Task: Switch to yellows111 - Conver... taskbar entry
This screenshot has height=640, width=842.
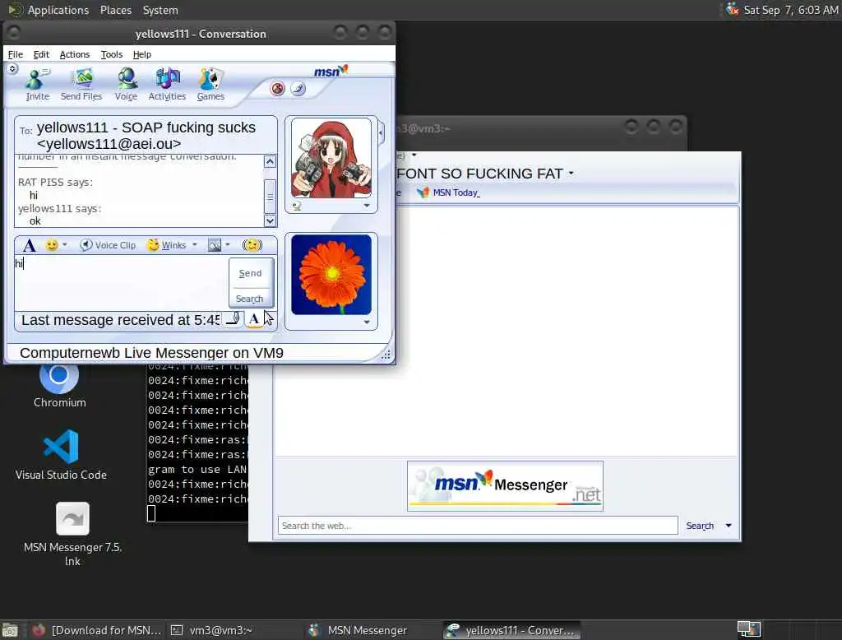Action: (511, 630)
